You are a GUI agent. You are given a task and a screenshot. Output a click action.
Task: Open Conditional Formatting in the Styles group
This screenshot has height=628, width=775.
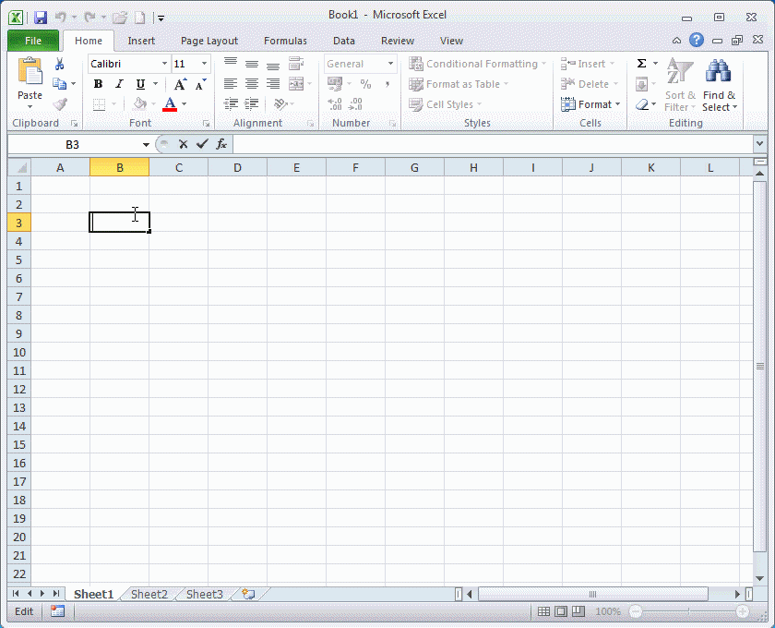click(477, 63)
